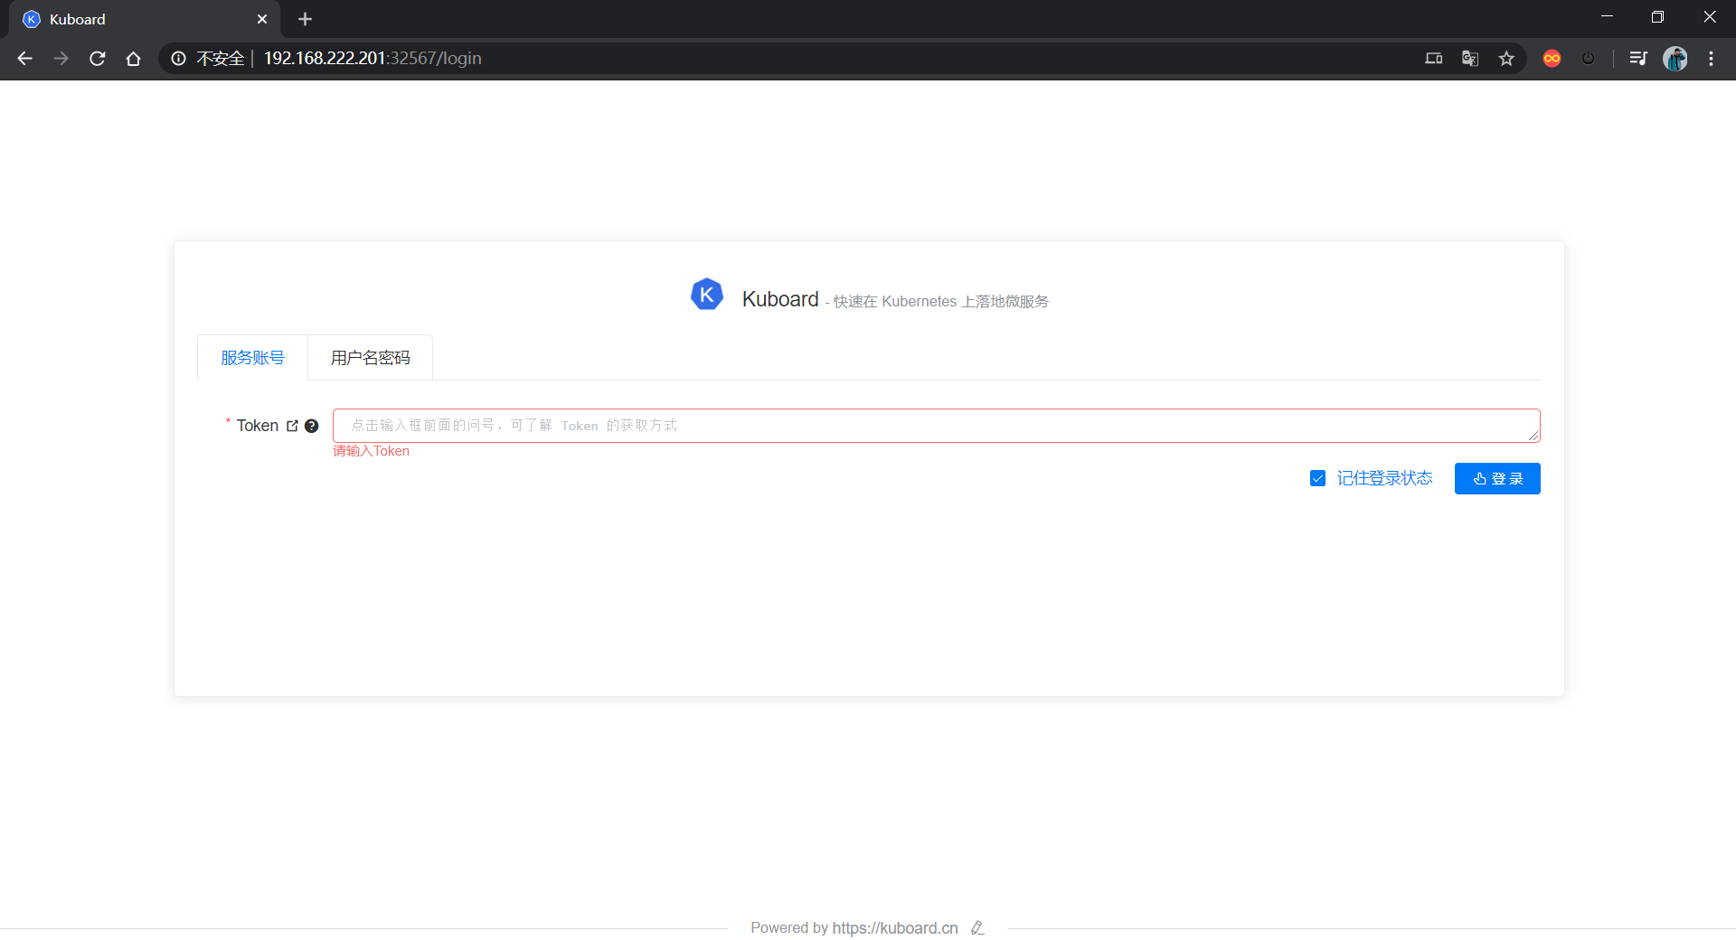This screenshot has width=1736, height=940.
Task: Click the browser forward arrow
Action: [x=61, y=59]
